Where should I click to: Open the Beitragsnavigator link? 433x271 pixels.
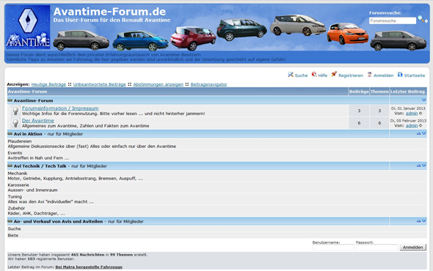tap(208, 84)
